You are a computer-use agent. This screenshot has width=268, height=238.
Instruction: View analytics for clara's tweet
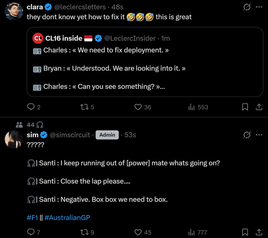coord(192,107)
